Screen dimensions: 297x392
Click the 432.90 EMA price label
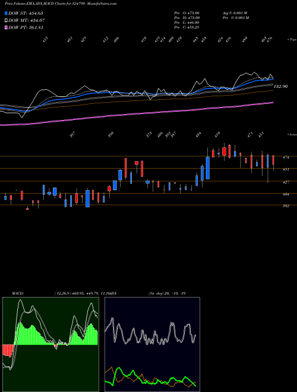tap(281, 86)
